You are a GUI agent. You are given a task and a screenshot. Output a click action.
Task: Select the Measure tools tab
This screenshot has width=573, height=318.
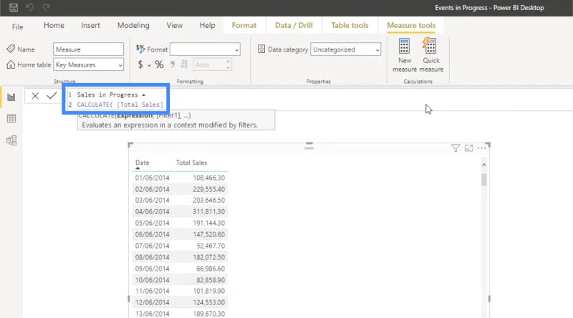(x=411, y=25)
